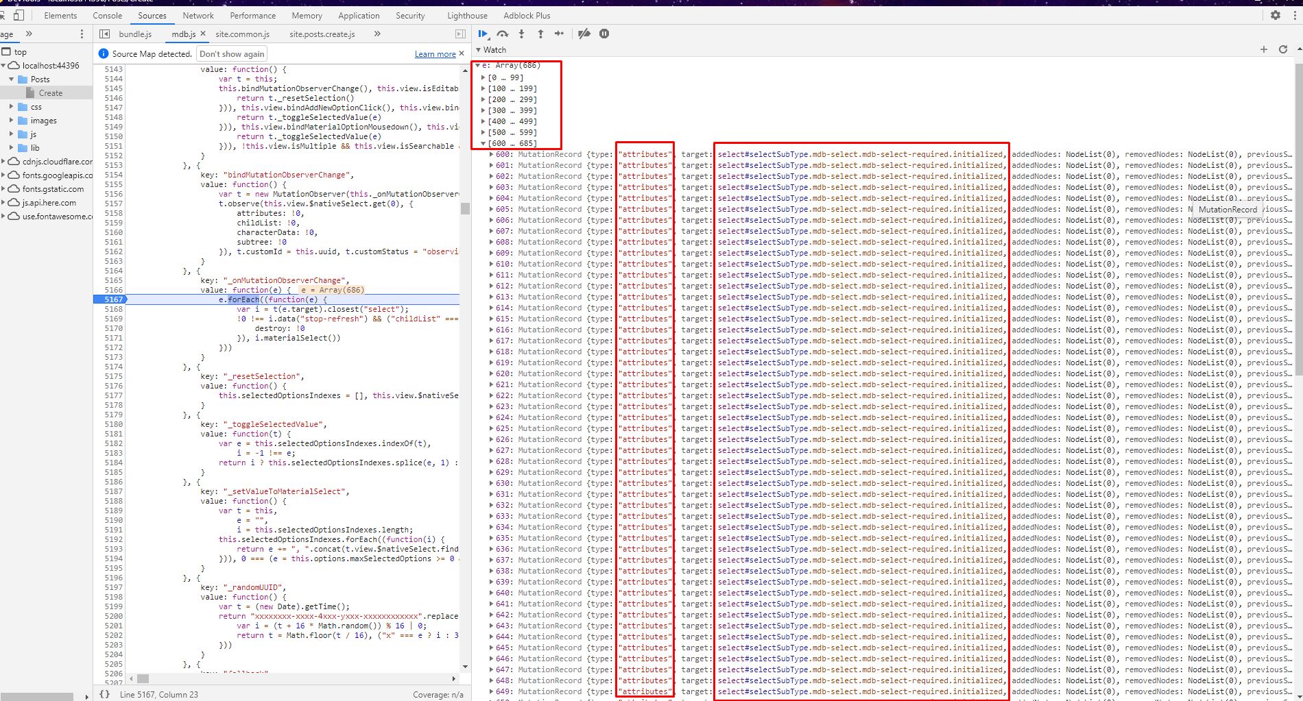Deactivate breakpoints icon
1303x701 pixels.
point(584,34)
